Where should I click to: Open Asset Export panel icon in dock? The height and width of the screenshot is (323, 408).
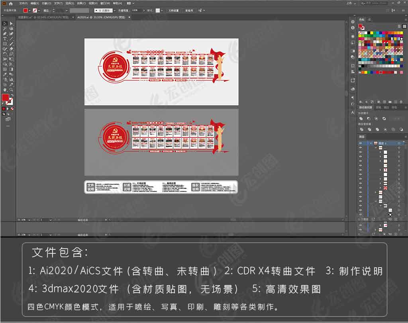(x=353, y=80)
